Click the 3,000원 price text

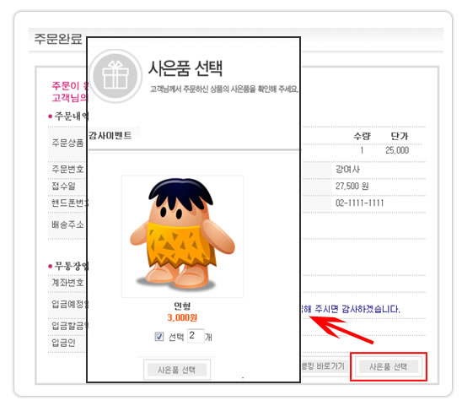coord(182,317)
